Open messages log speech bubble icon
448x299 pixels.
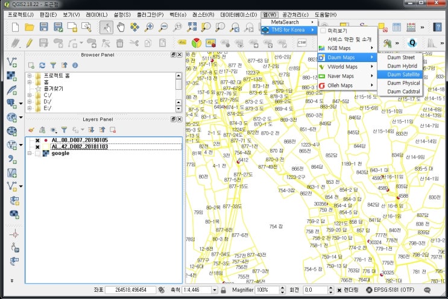pos(427,290)
